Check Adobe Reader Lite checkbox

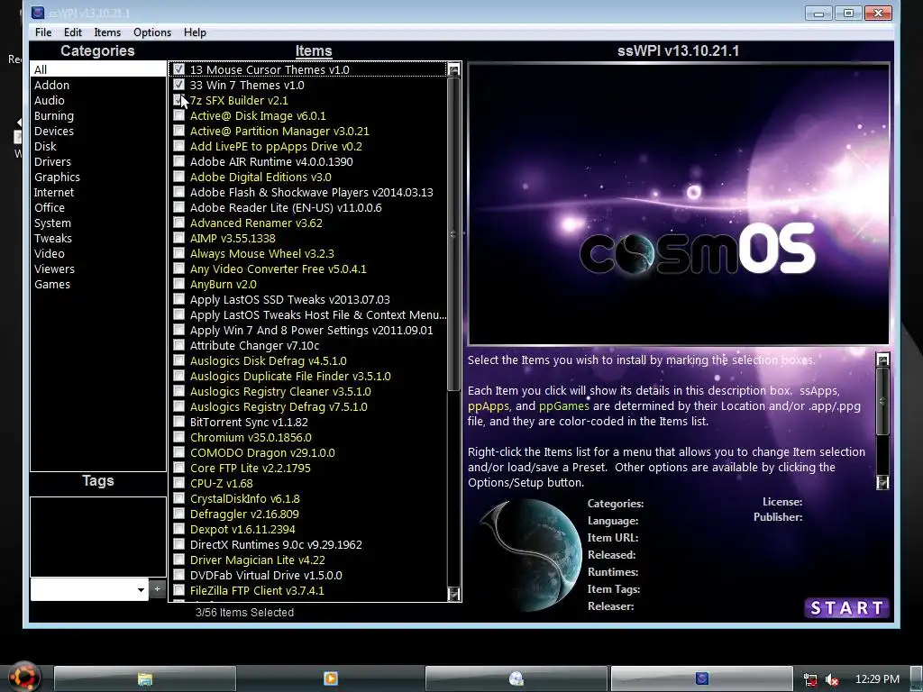[x=179, y=206]
